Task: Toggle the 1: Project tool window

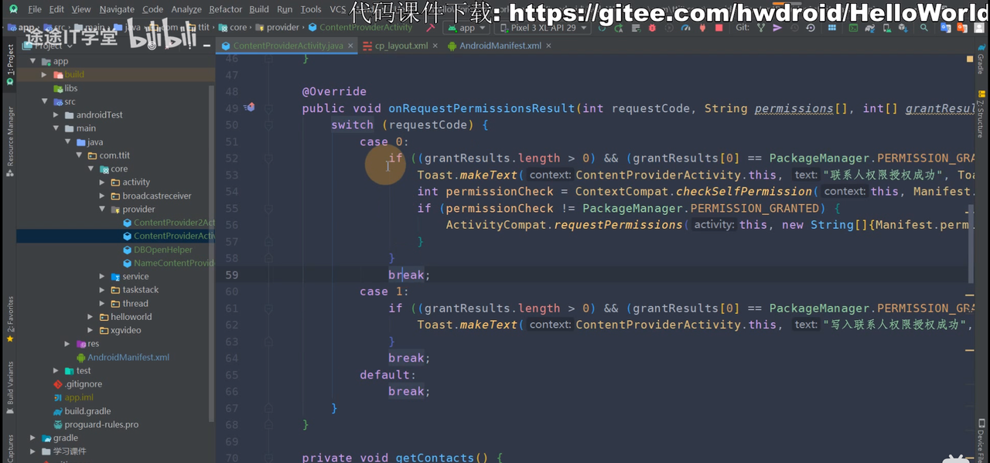Action: 10,64
